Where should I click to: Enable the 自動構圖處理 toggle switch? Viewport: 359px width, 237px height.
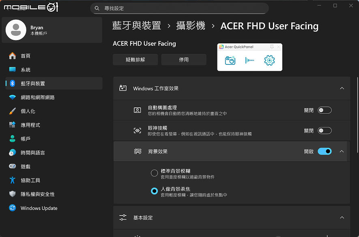point(325,110)
